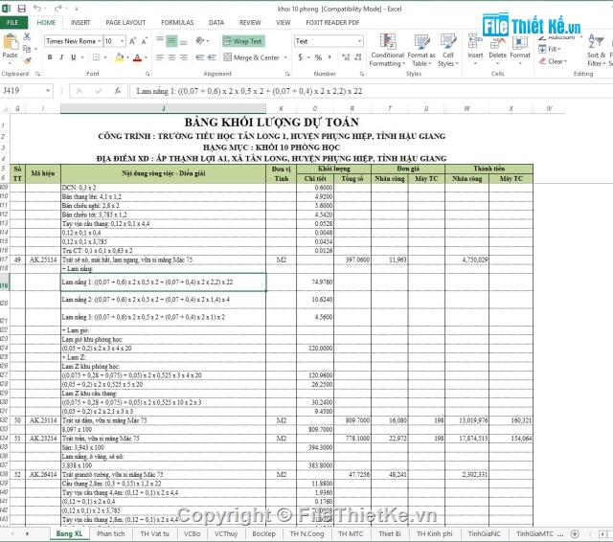Apply accounting dollar number format
The height and width of the screenshot is (542, 613).
tap(300, 57)
